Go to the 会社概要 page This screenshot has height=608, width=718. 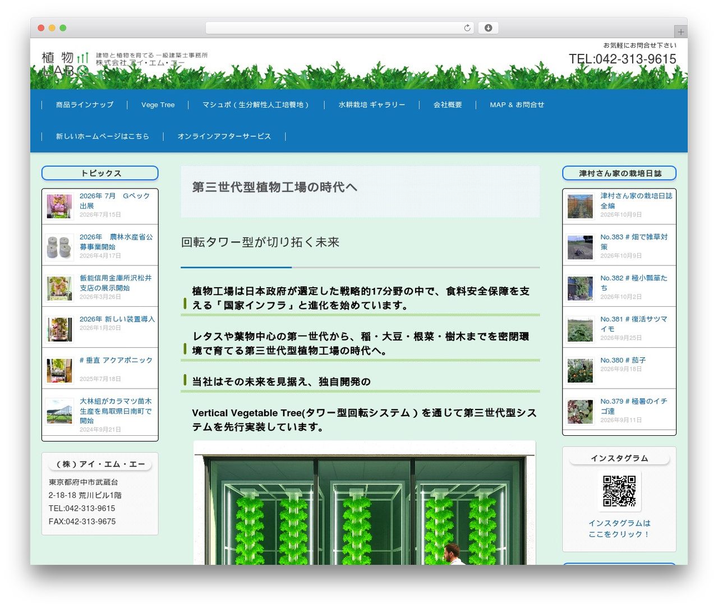click(x=448, y=105)
